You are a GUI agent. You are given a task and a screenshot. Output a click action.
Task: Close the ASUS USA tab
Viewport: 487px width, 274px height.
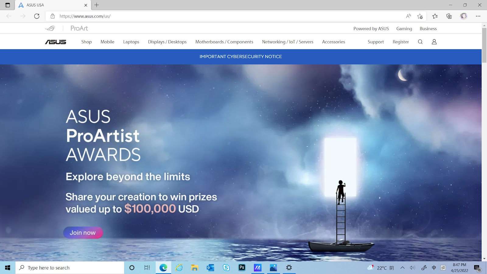pyautogui.click(x=86, y=5)
